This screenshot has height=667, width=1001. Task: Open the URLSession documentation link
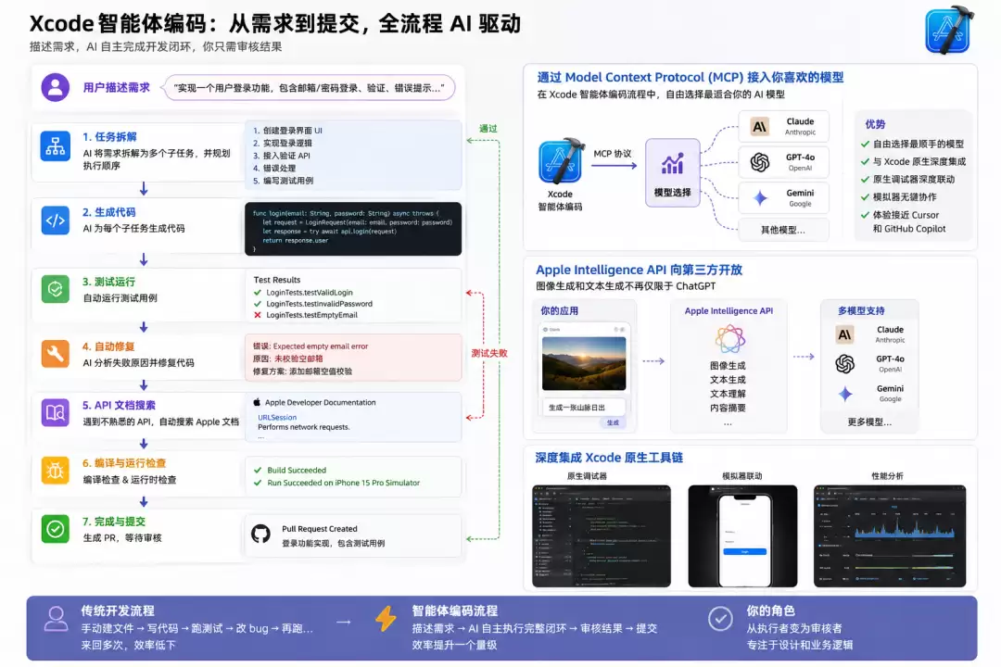pos(277,418)
